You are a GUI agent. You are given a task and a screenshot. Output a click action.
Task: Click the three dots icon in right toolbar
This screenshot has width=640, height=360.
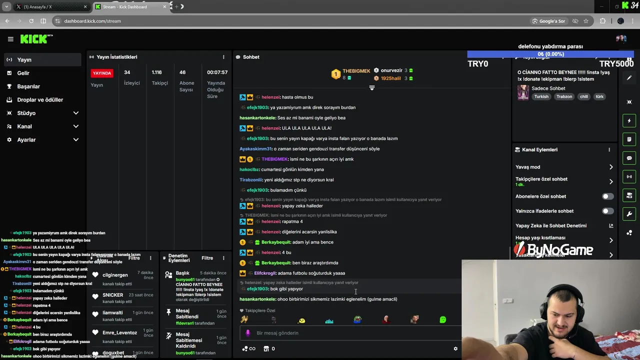coord(629,232)
